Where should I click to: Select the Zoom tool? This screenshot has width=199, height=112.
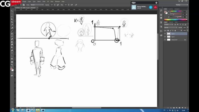point(12,65)
